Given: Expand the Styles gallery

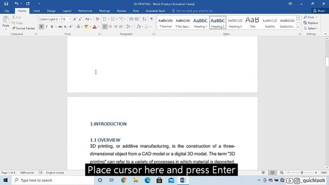Looking at the screenshot, I should 298,27.
